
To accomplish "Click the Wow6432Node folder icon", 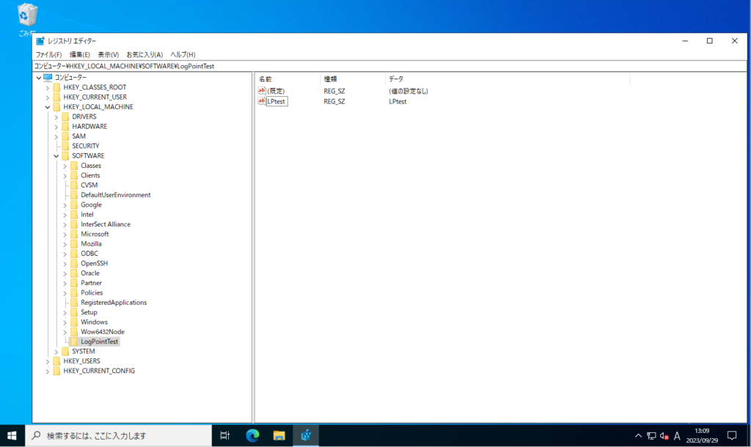I will (x=74, y=332).
